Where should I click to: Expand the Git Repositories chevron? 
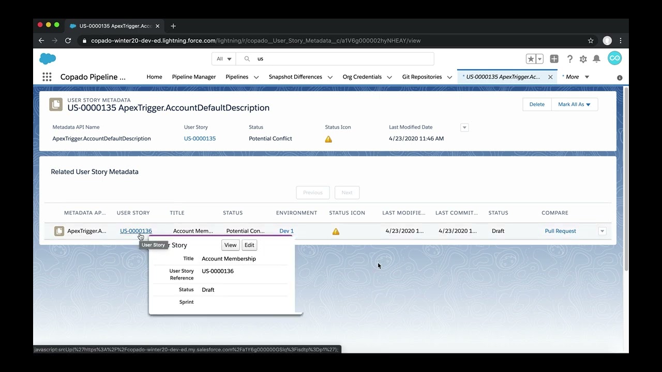[x=449, y=77]
